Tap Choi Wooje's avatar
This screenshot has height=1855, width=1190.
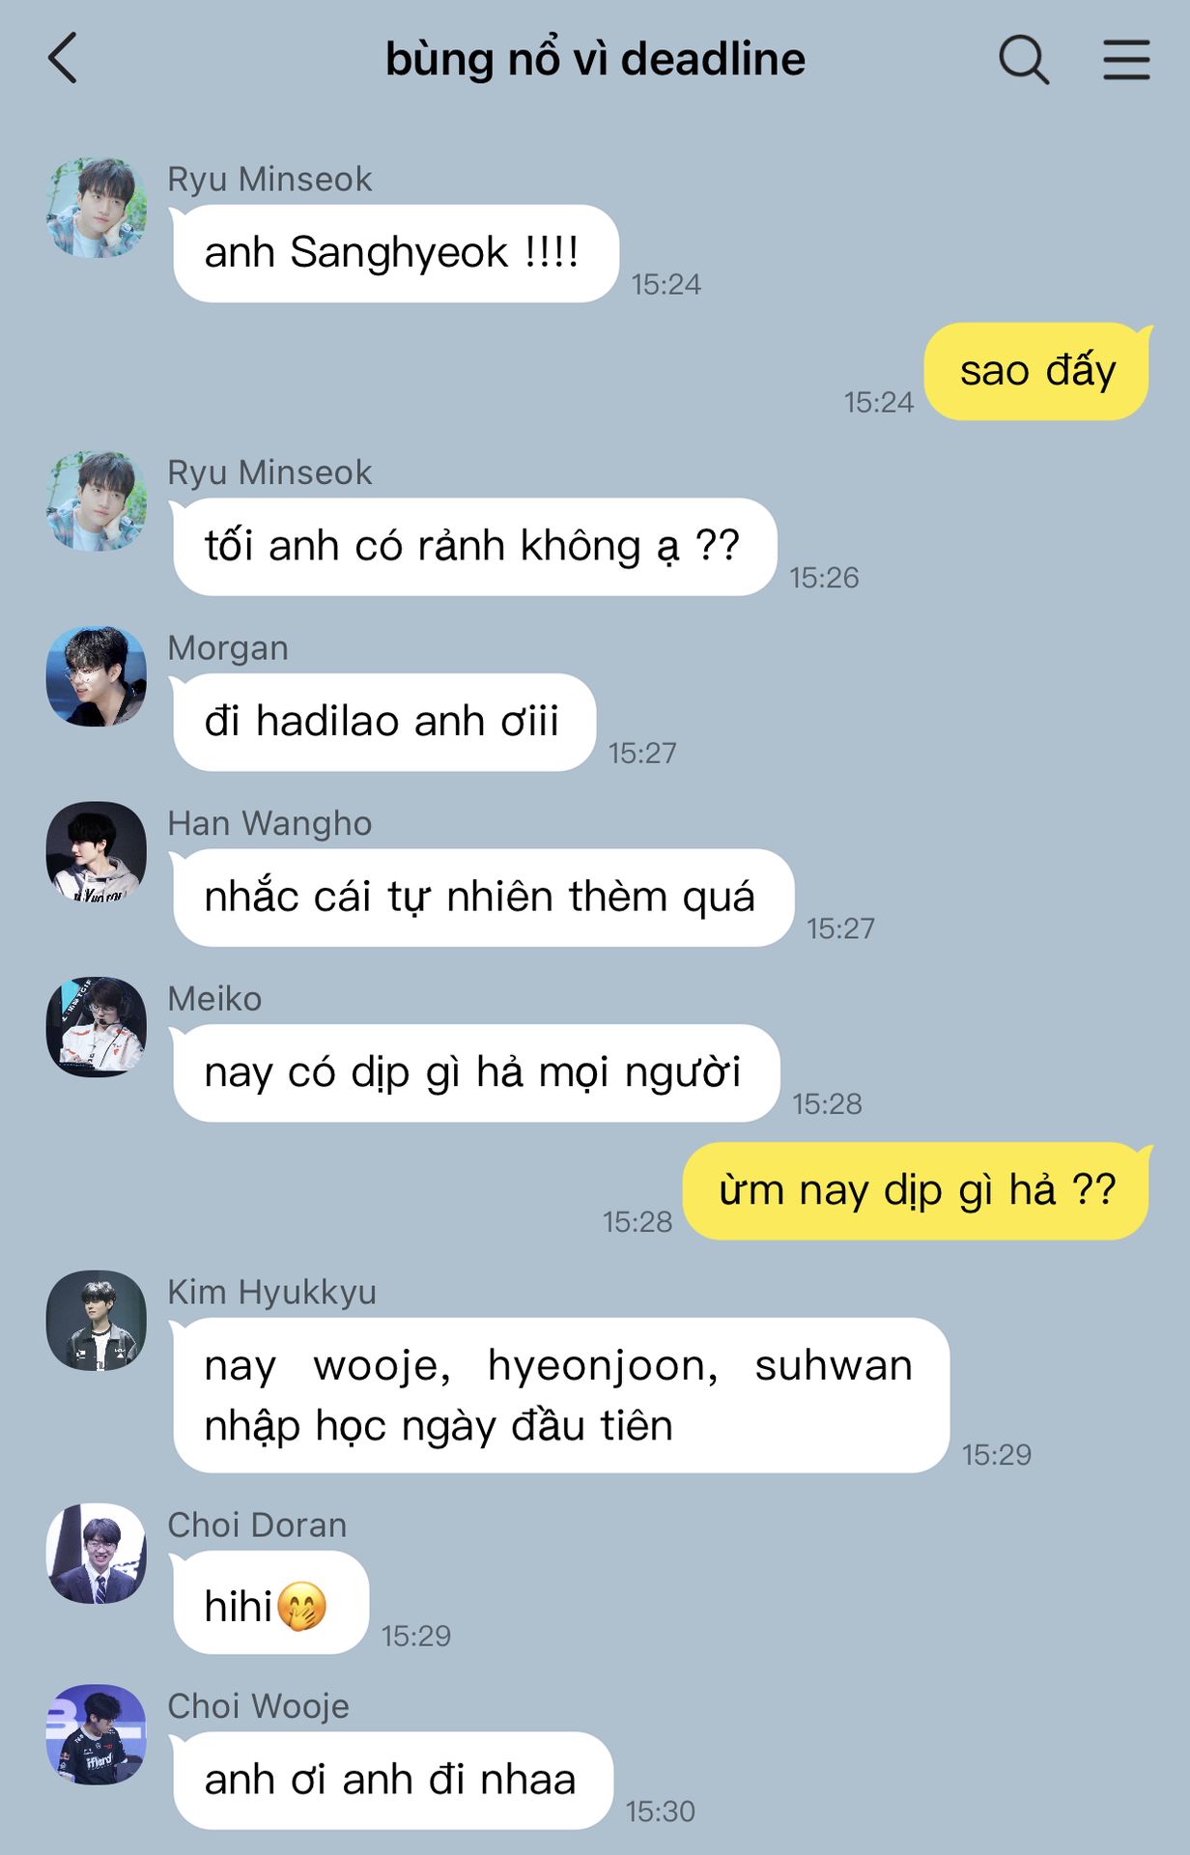click(97, 1734)
